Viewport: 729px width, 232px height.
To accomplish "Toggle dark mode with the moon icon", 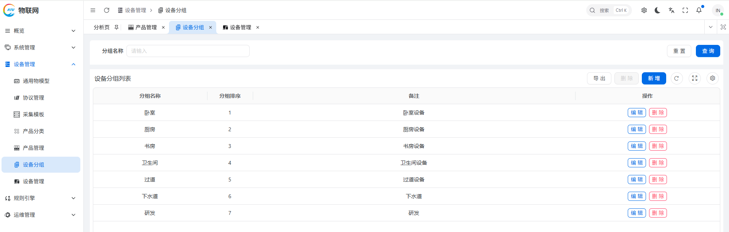I will pos(657,10).
